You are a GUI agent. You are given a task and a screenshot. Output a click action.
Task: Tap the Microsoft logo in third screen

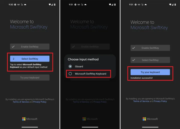pos(150,119)
